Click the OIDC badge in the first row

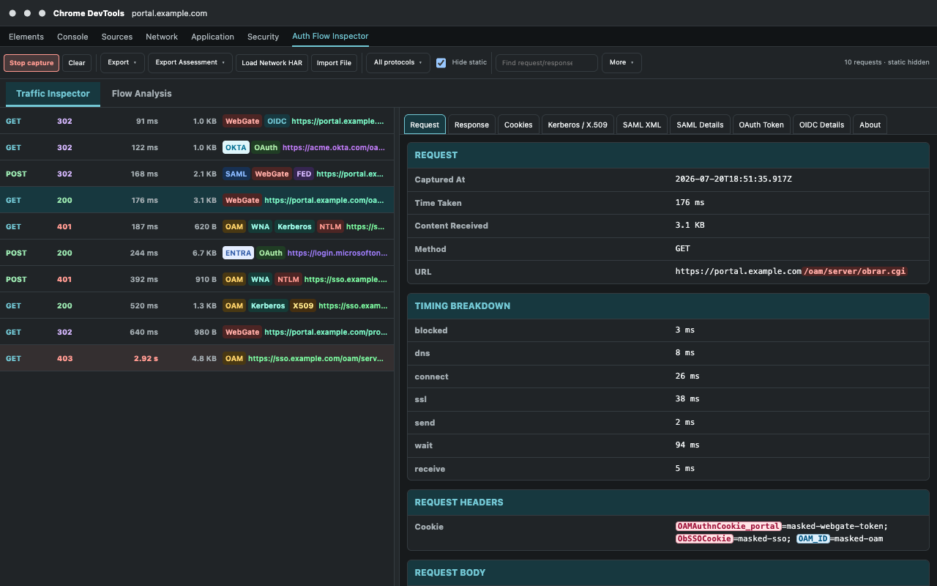(x=277, y=121)
